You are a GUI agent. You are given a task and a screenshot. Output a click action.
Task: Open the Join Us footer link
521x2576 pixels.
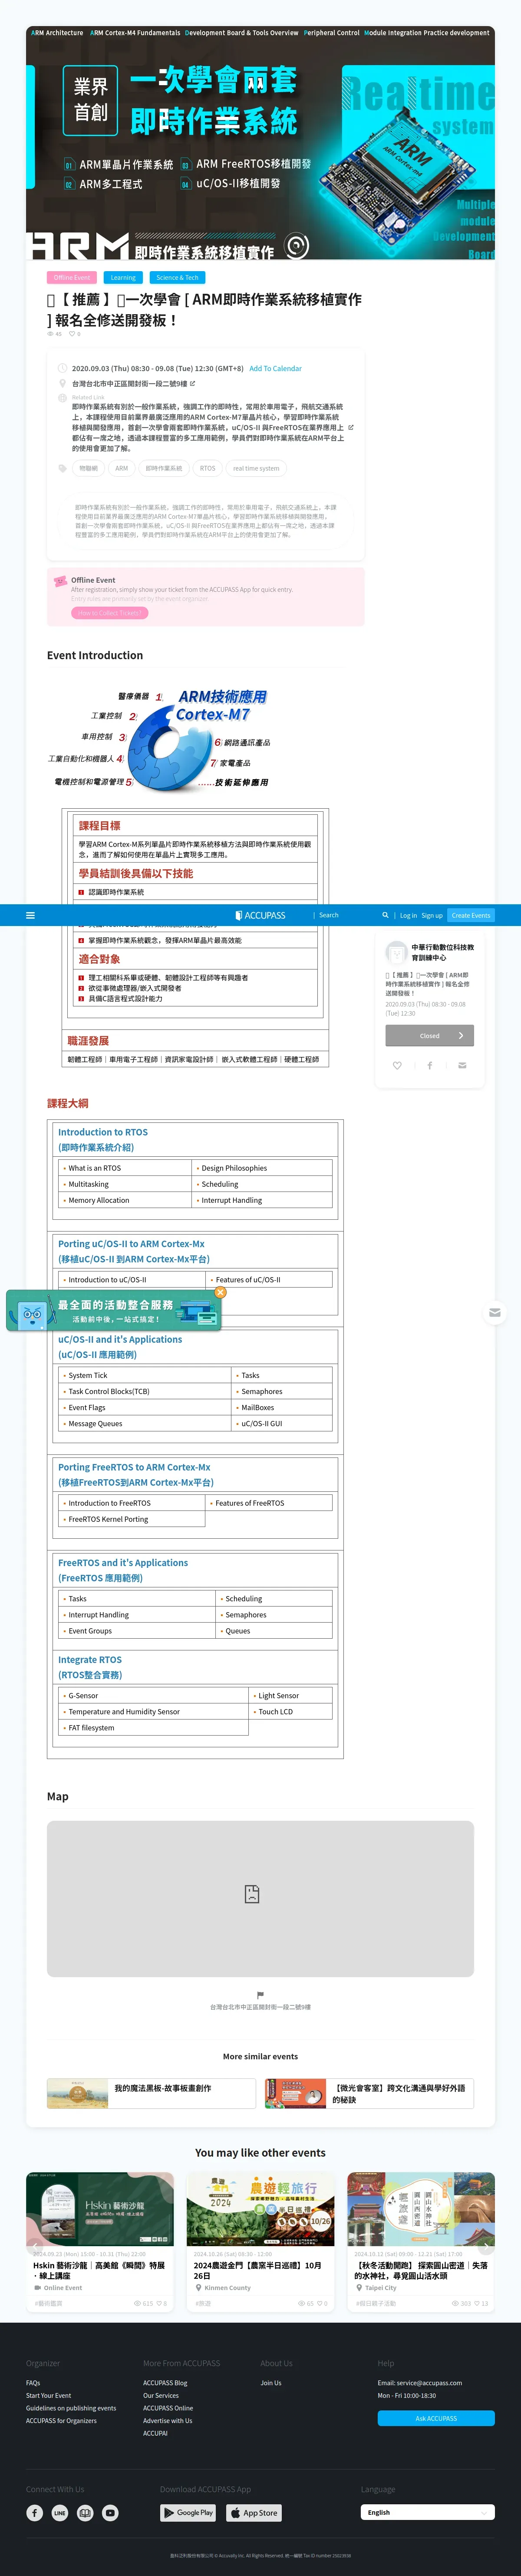pos(271,2383)
